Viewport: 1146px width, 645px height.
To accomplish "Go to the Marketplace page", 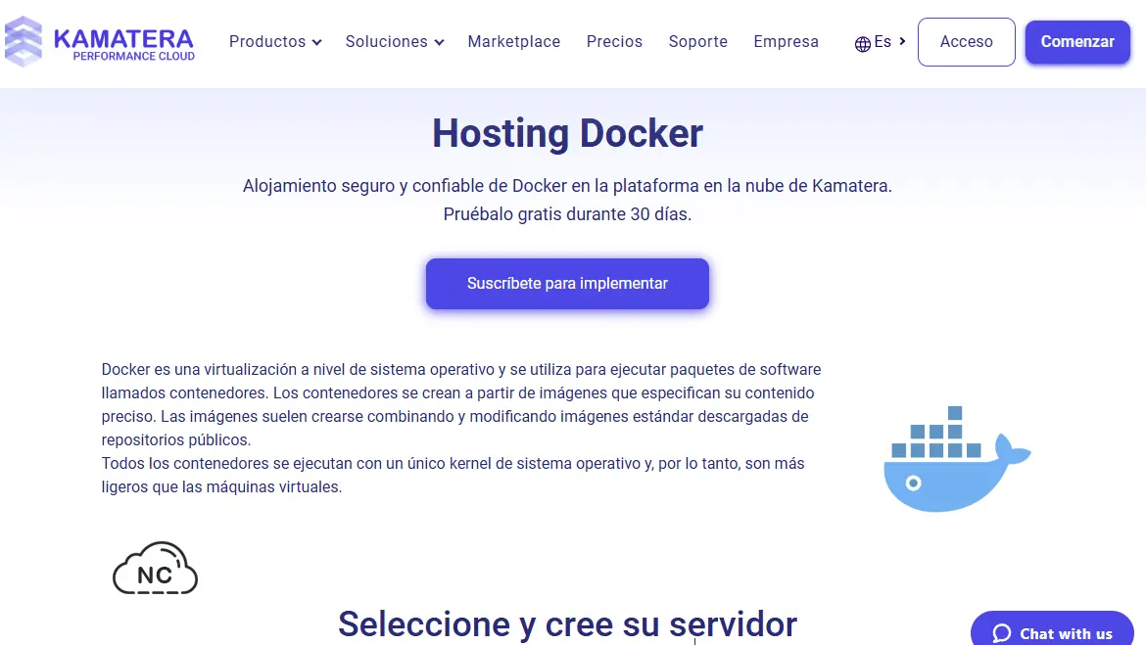I will tap(513, 42).
